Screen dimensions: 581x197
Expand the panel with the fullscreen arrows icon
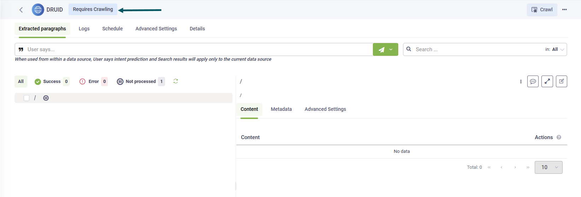click(x=547, y=82)
